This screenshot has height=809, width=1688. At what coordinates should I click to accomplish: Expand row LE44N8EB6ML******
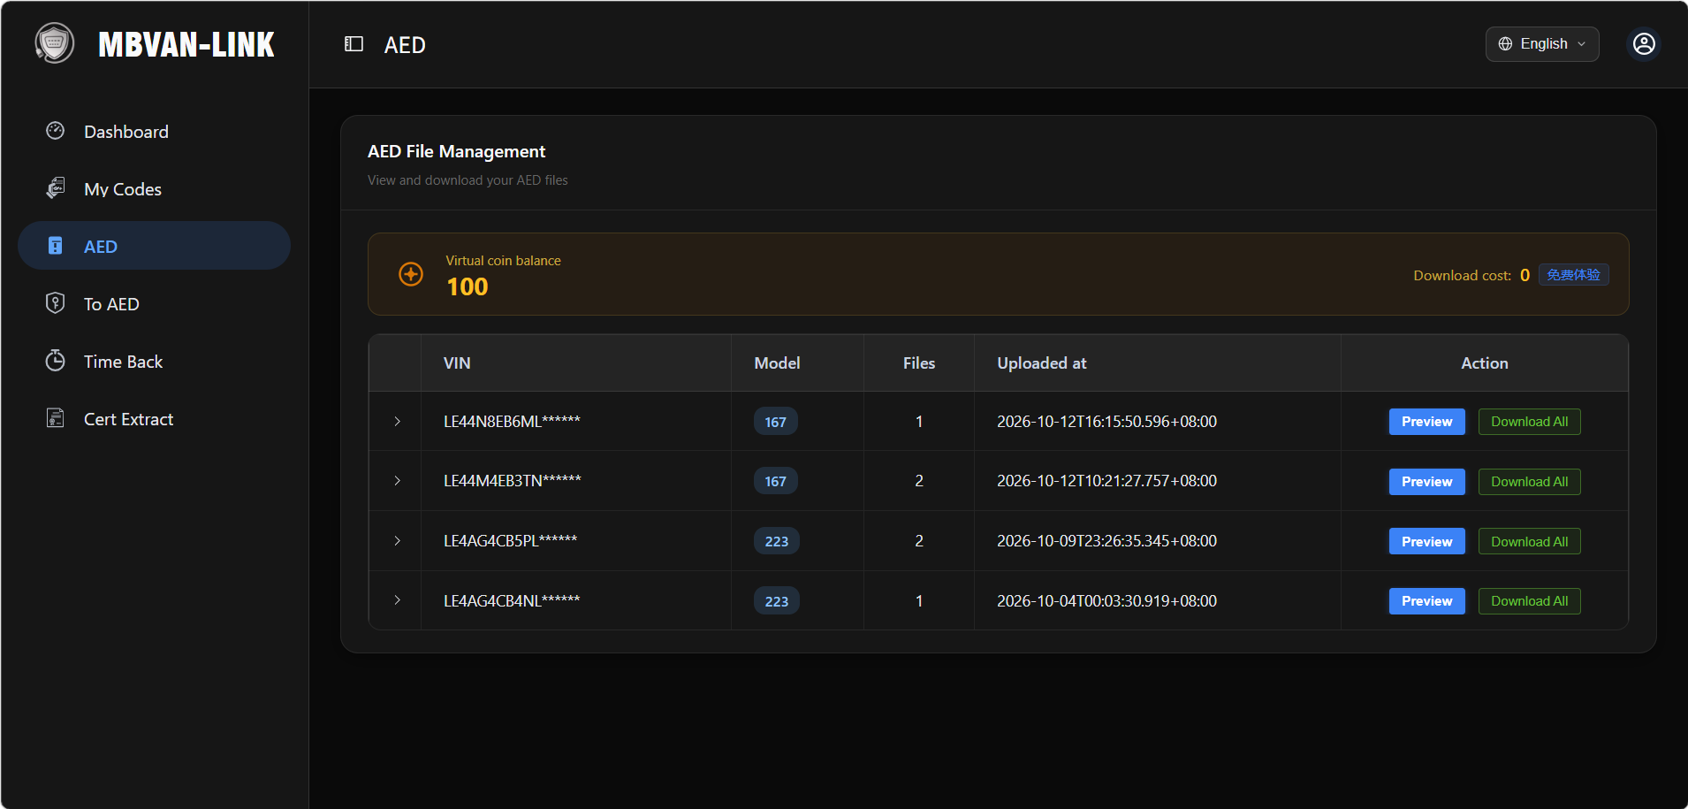pyautogui.click(x=398, y=422)
